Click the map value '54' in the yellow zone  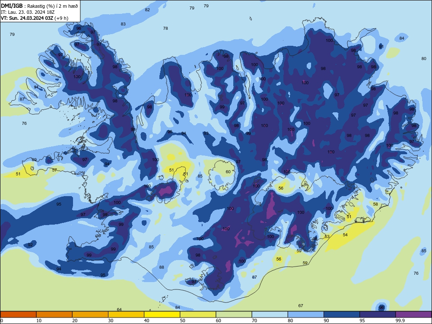click(345, 235)
